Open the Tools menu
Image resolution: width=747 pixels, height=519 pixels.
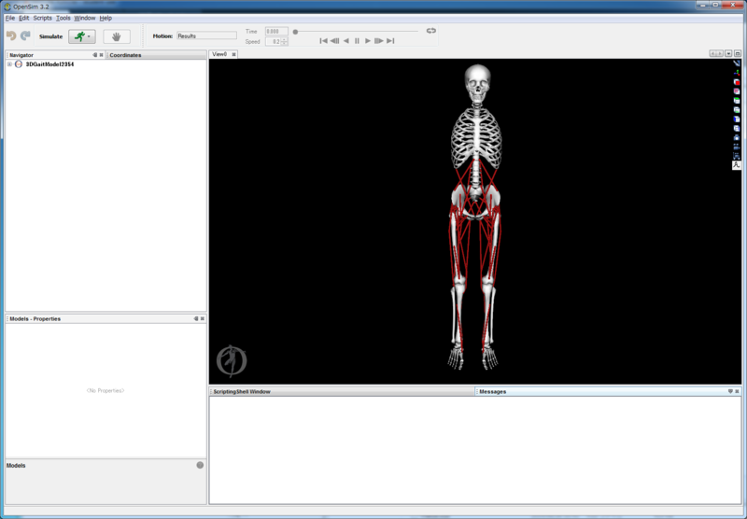(x=63, y=18)
